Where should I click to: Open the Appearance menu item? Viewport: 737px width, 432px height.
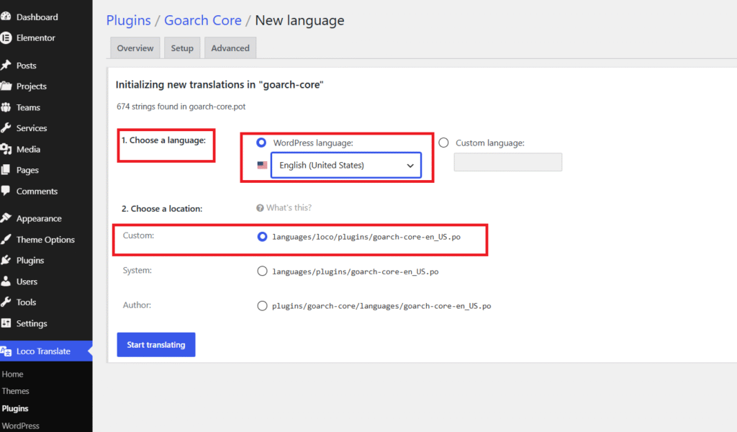(39, 218)
